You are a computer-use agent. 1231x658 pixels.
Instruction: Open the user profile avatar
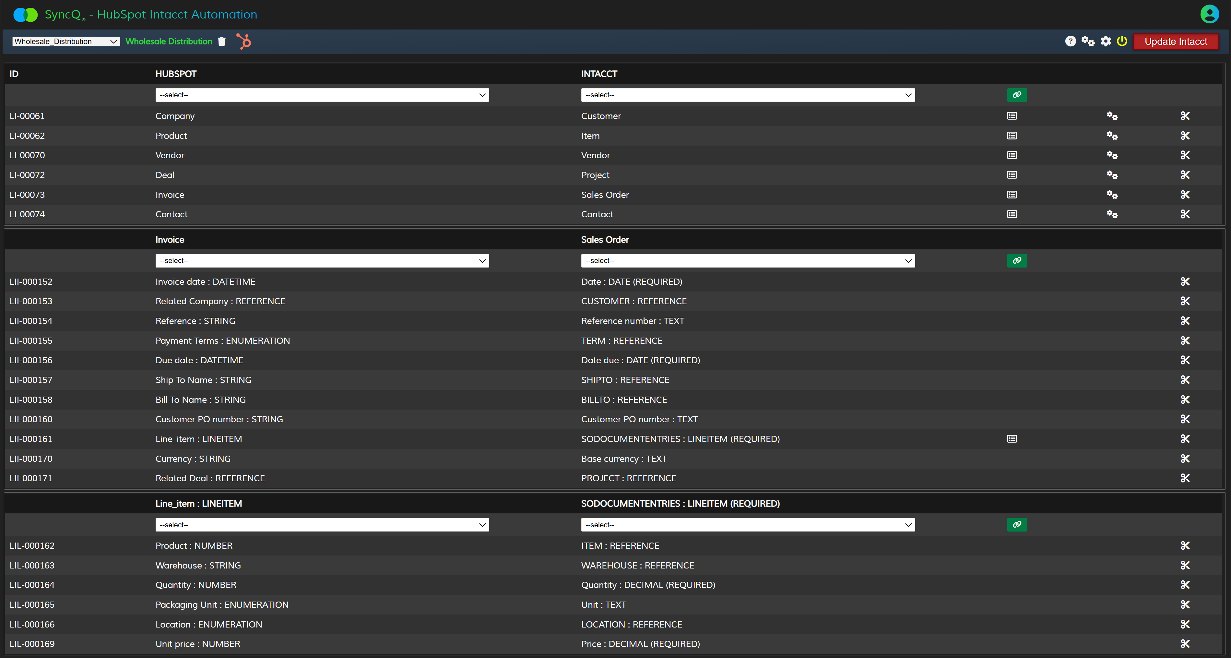(1210, 14)
